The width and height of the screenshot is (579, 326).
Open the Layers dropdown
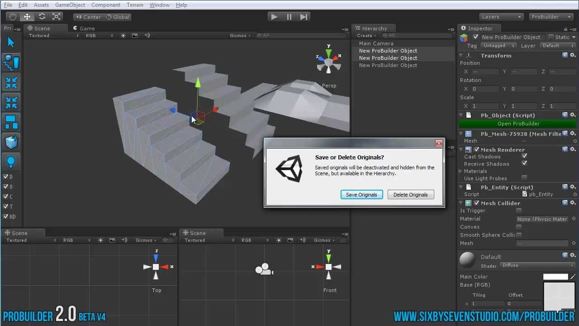pyautogui.click(x=501, y=17)
